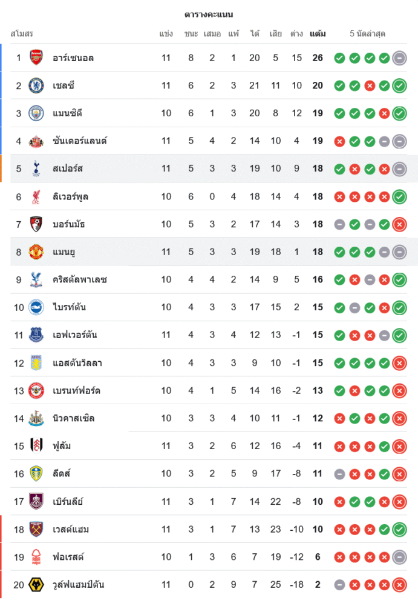Viewport: 418px width, 606px height.
Task: Click the Liverpool club crest icon
Action: tap(36, 196)
